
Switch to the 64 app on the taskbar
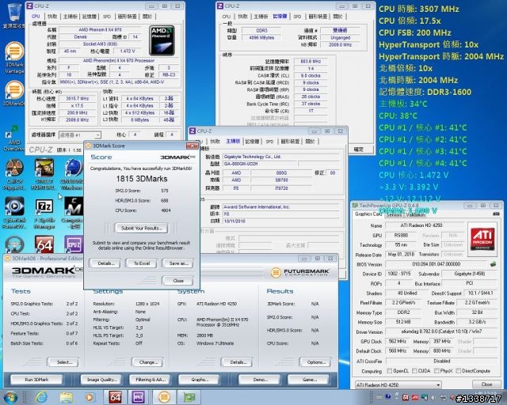[x=115, y=397]
